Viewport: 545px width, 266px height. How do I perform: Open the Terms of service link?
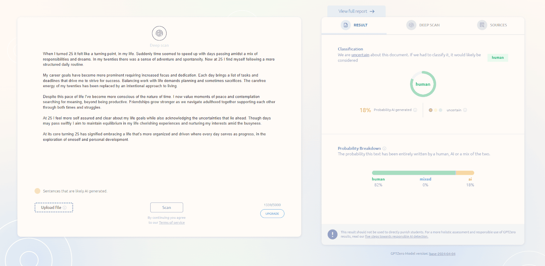pyautogui.click(x=172, y=223)
